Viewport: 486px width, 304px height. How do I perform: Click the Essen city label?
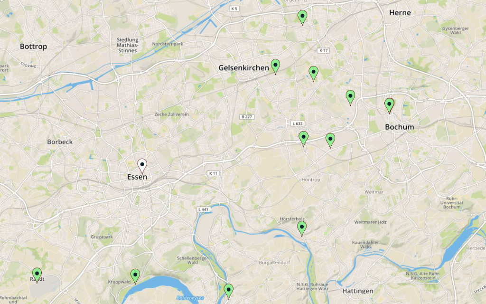[x=137, y=177]
